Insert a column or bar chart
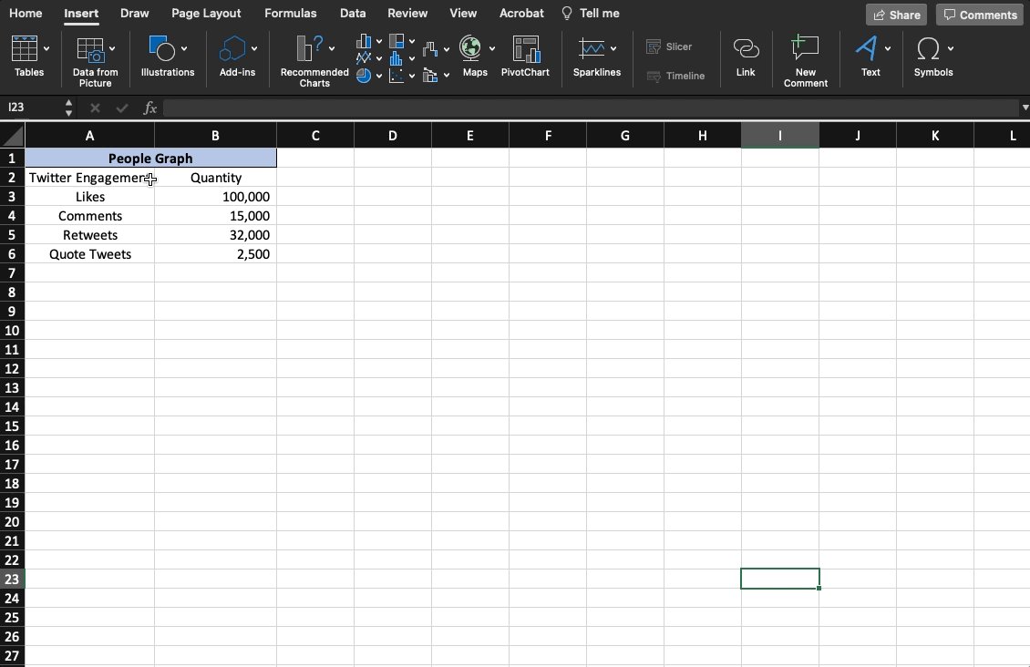Image resolution: width=1030 pixels, height=667 pixels. coord(364,41)
